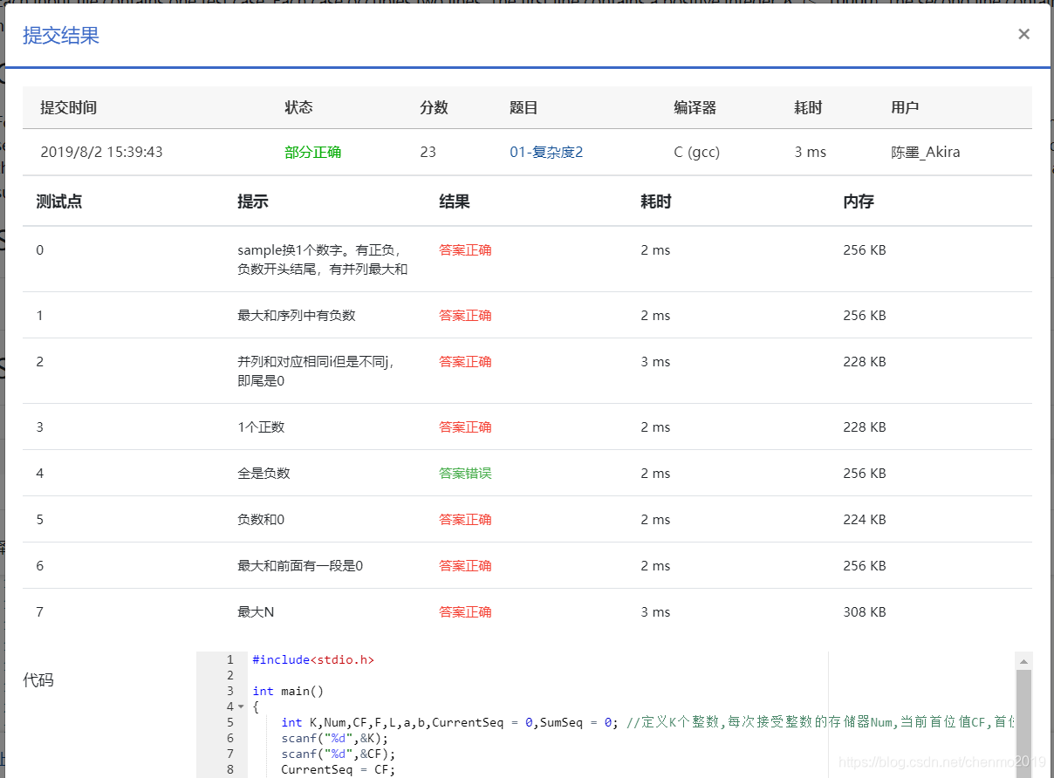Screen dimensions: 1054x778
Task: Click the 代码 label
Action: (x=38, y=680)
